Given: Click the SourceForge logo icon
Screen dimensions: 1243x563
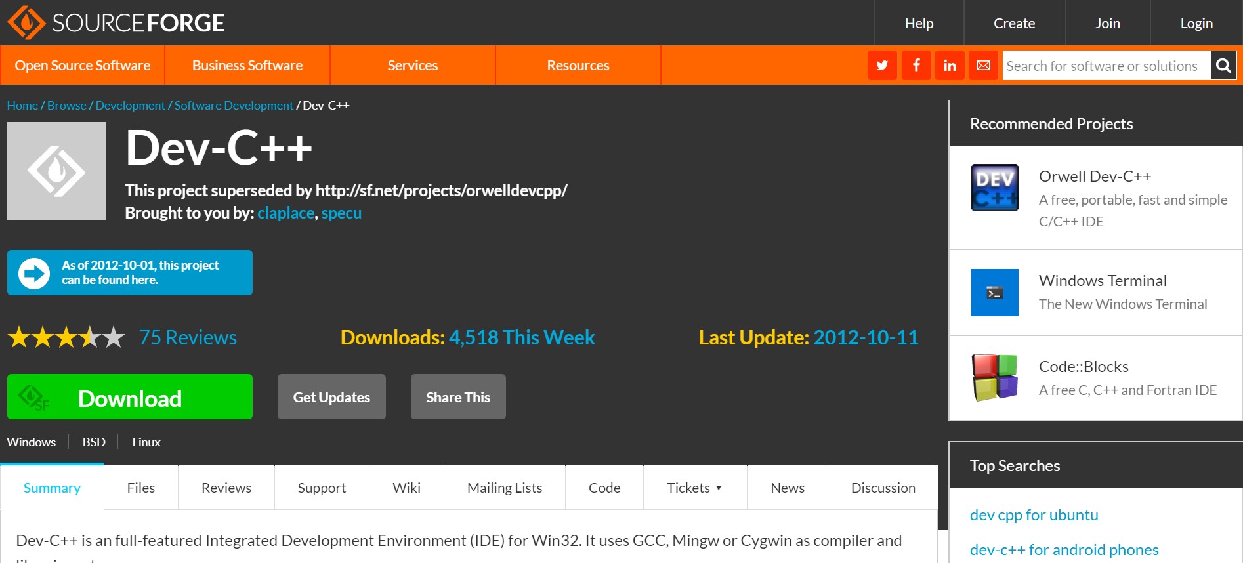Looking at the screenshot, I should point(26,23).
